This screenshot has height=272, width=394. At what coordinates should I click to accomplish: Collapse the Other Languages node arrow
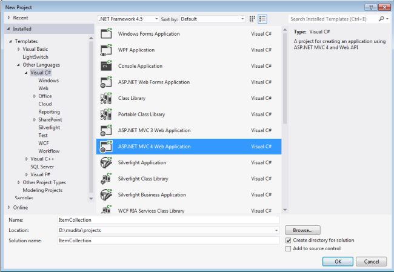coord(18,65)
